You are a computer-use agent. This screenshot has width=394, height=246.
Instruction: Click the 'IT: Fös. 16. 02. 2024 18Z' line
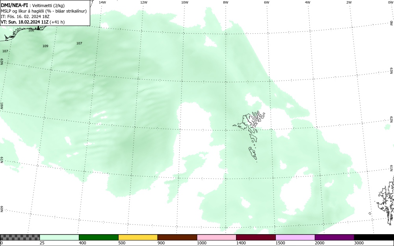click(25, 17)
